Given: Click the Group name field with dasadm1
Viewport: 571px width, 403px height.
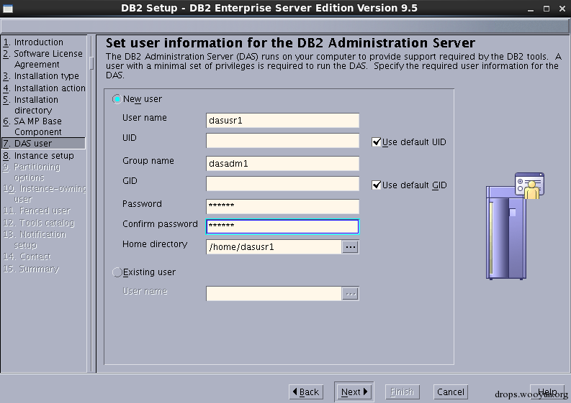Looking at the screenshot, I should (x=282, y=164).
